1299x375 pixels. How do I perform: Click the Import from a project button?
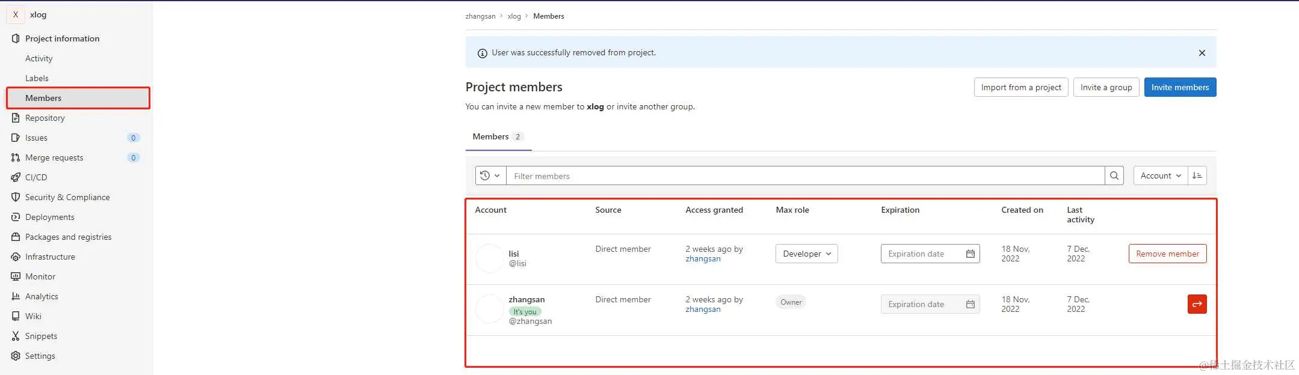pyautogui.click(x=1021, y=87)
